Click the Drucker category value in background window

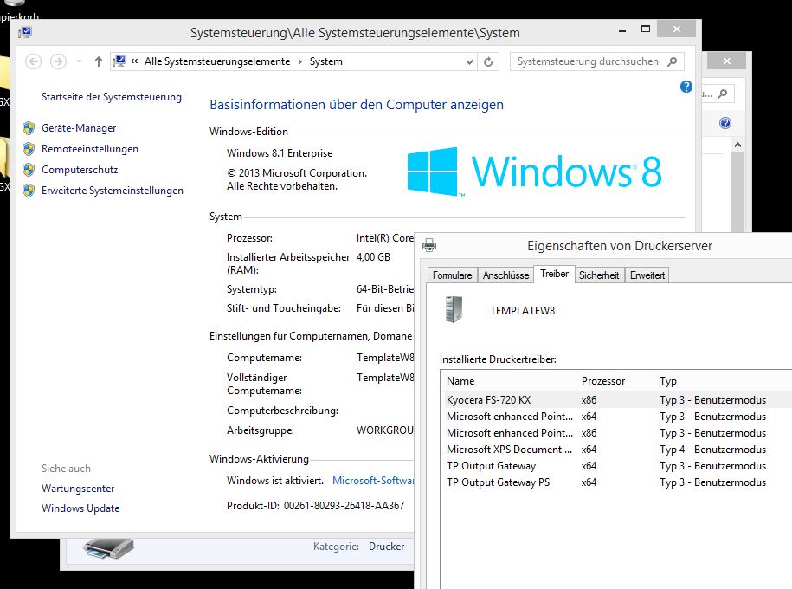click(386, 546)
